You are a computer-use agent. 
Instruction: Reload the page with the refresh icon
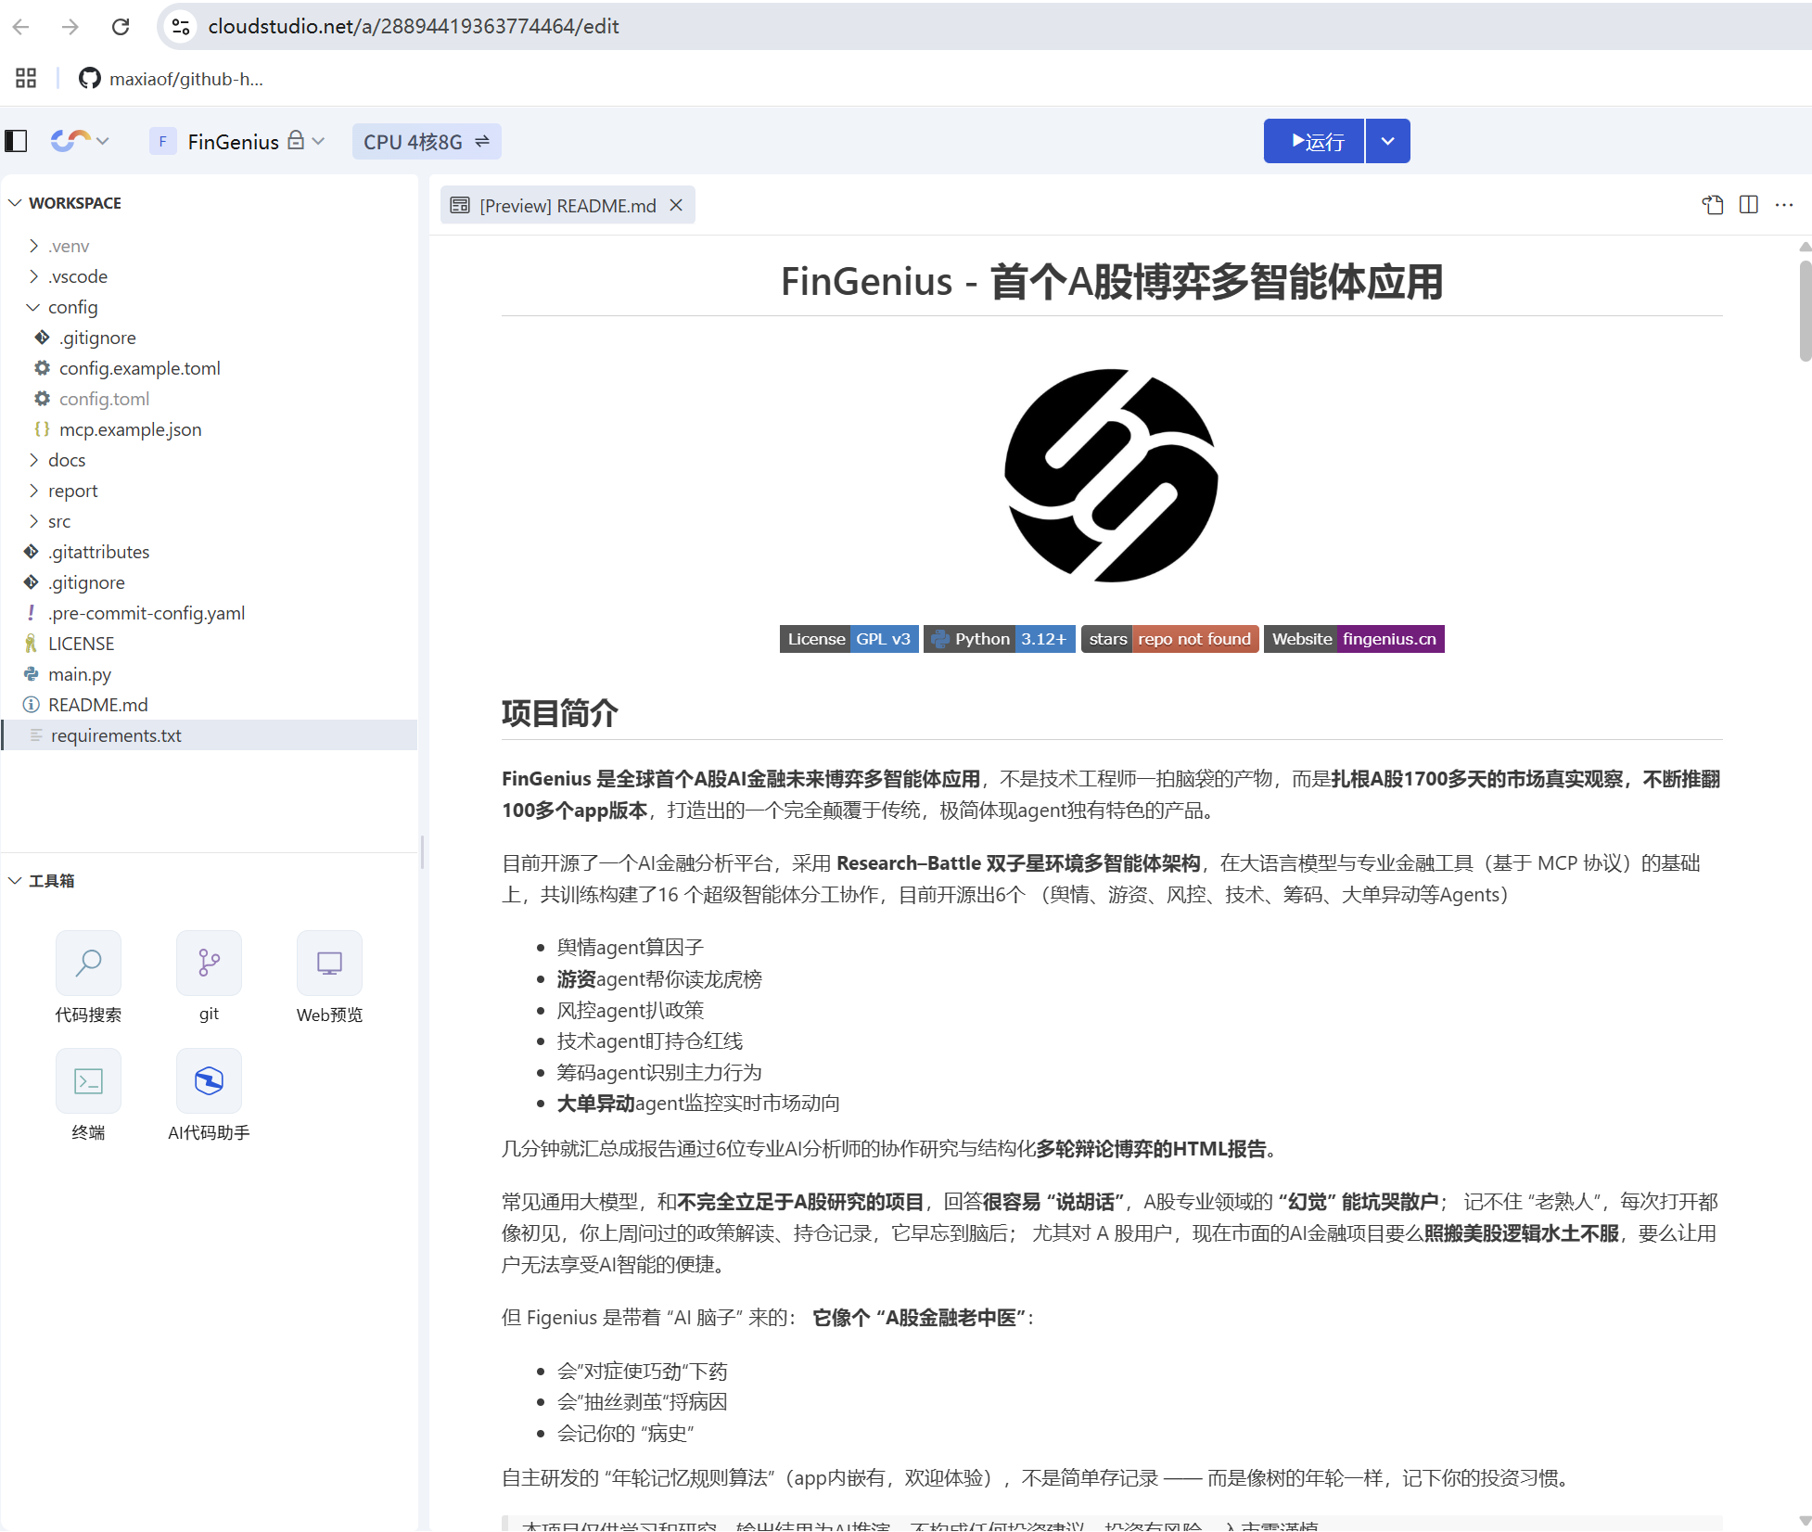(x=121, y=27)
